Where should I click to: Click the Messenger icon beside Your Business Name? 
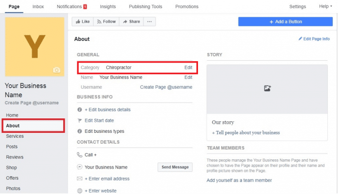click(x=80, y=167)
